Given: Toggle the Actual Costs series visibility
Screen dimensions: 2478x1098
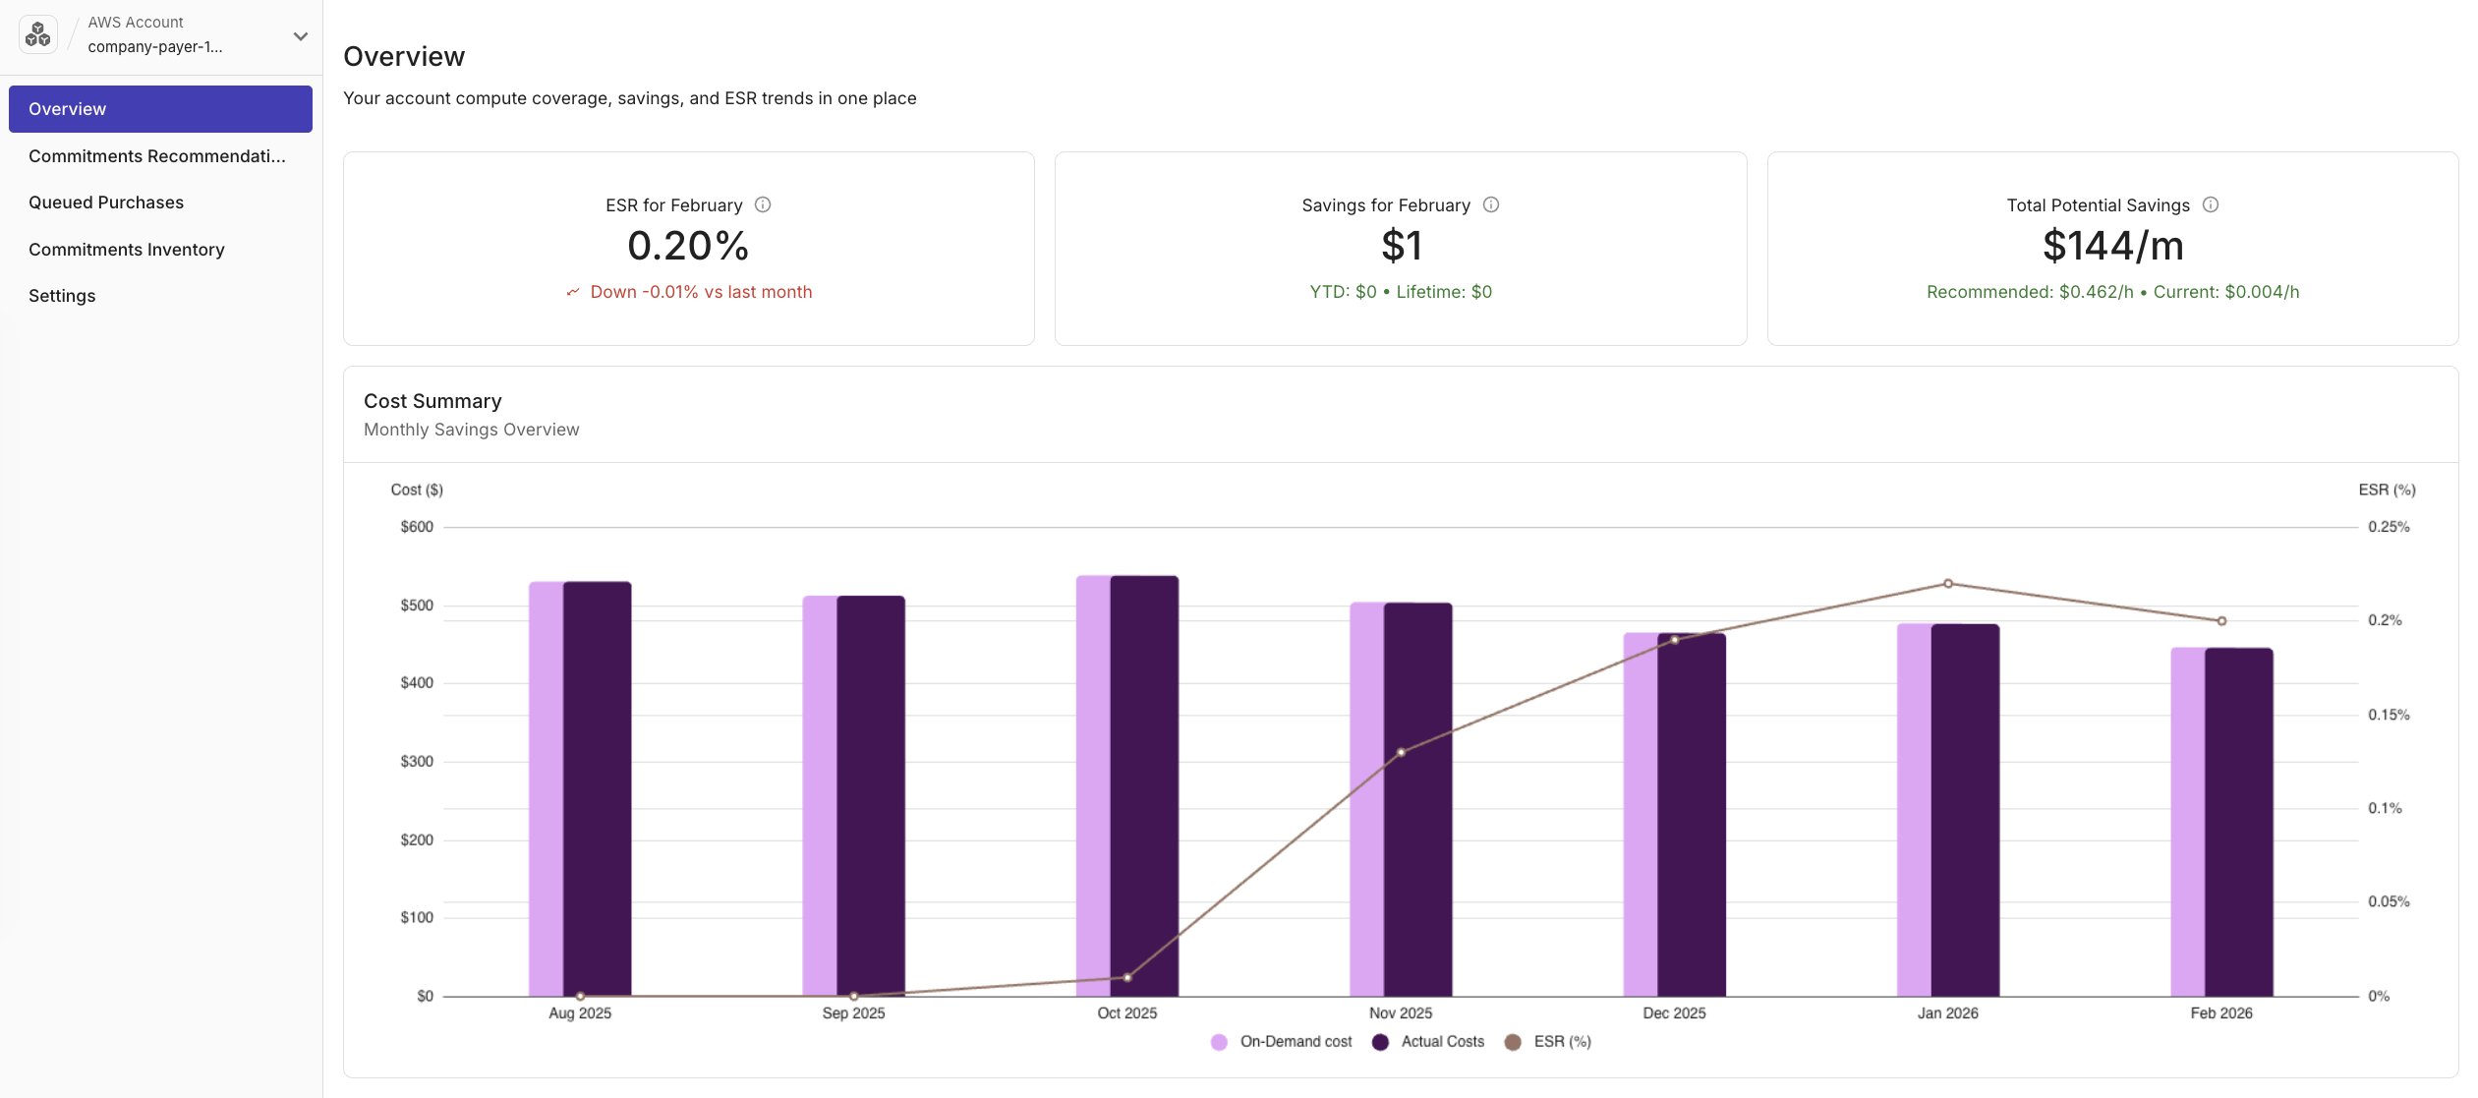Looking at the screenshot, I should click(x=1442, y=1041).
